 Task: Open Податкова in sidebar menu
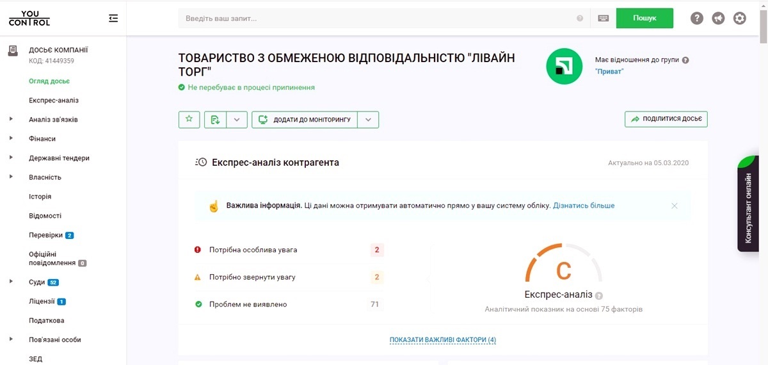(x=47, y=320)
